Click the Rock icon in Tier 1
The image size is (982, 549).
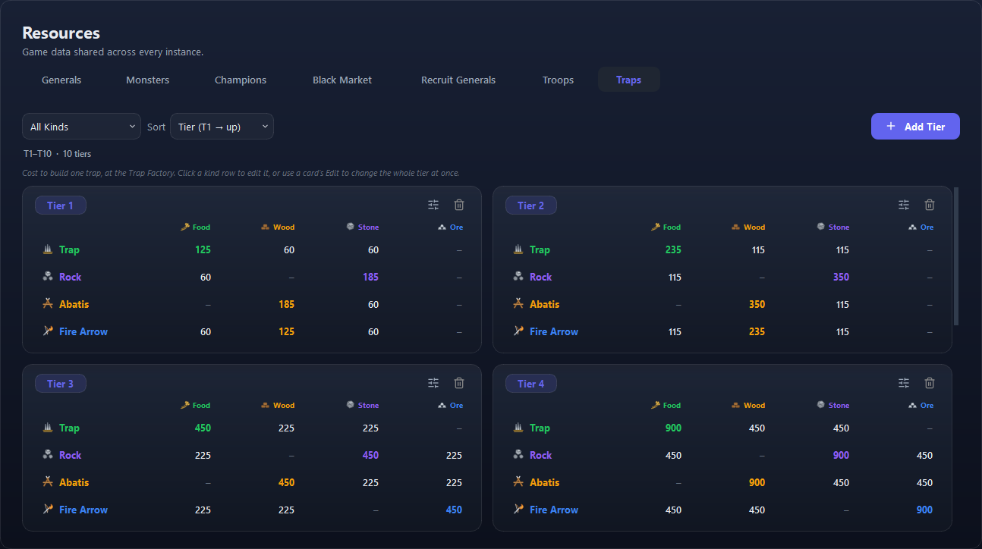tap(48, 277)
